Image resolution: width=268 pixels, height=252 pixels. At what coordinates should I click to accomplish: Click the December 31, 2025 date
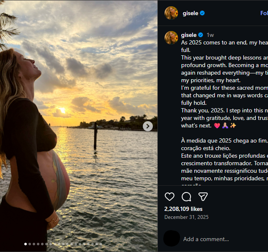(186, 217)
